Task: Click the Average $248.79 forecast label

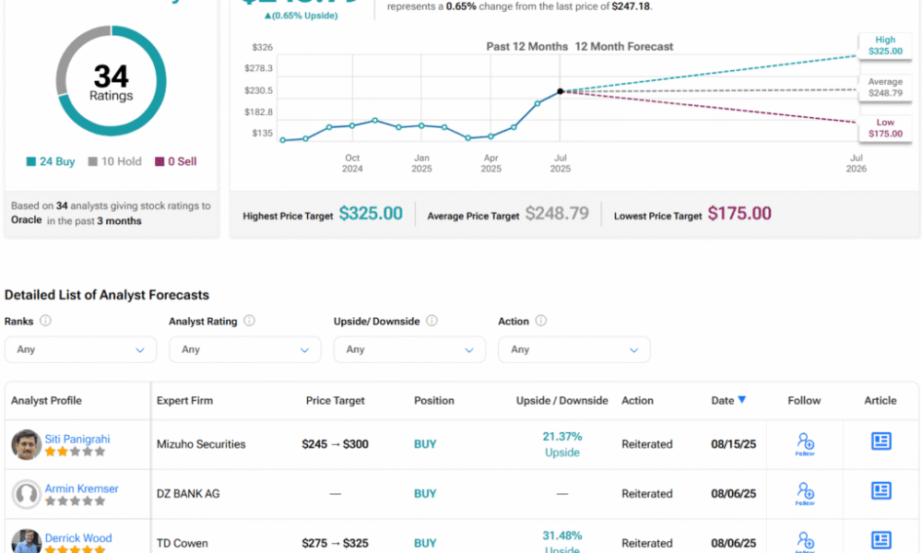Action: [885, 88]
